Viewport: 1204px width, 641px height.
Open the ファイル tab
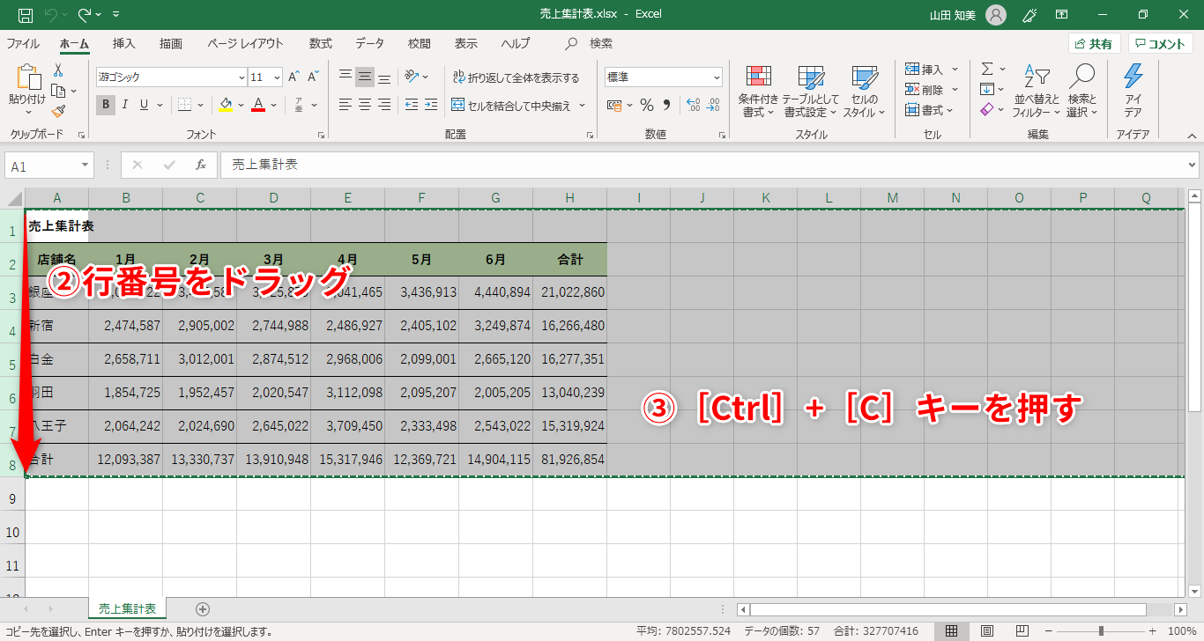[22, 43]
